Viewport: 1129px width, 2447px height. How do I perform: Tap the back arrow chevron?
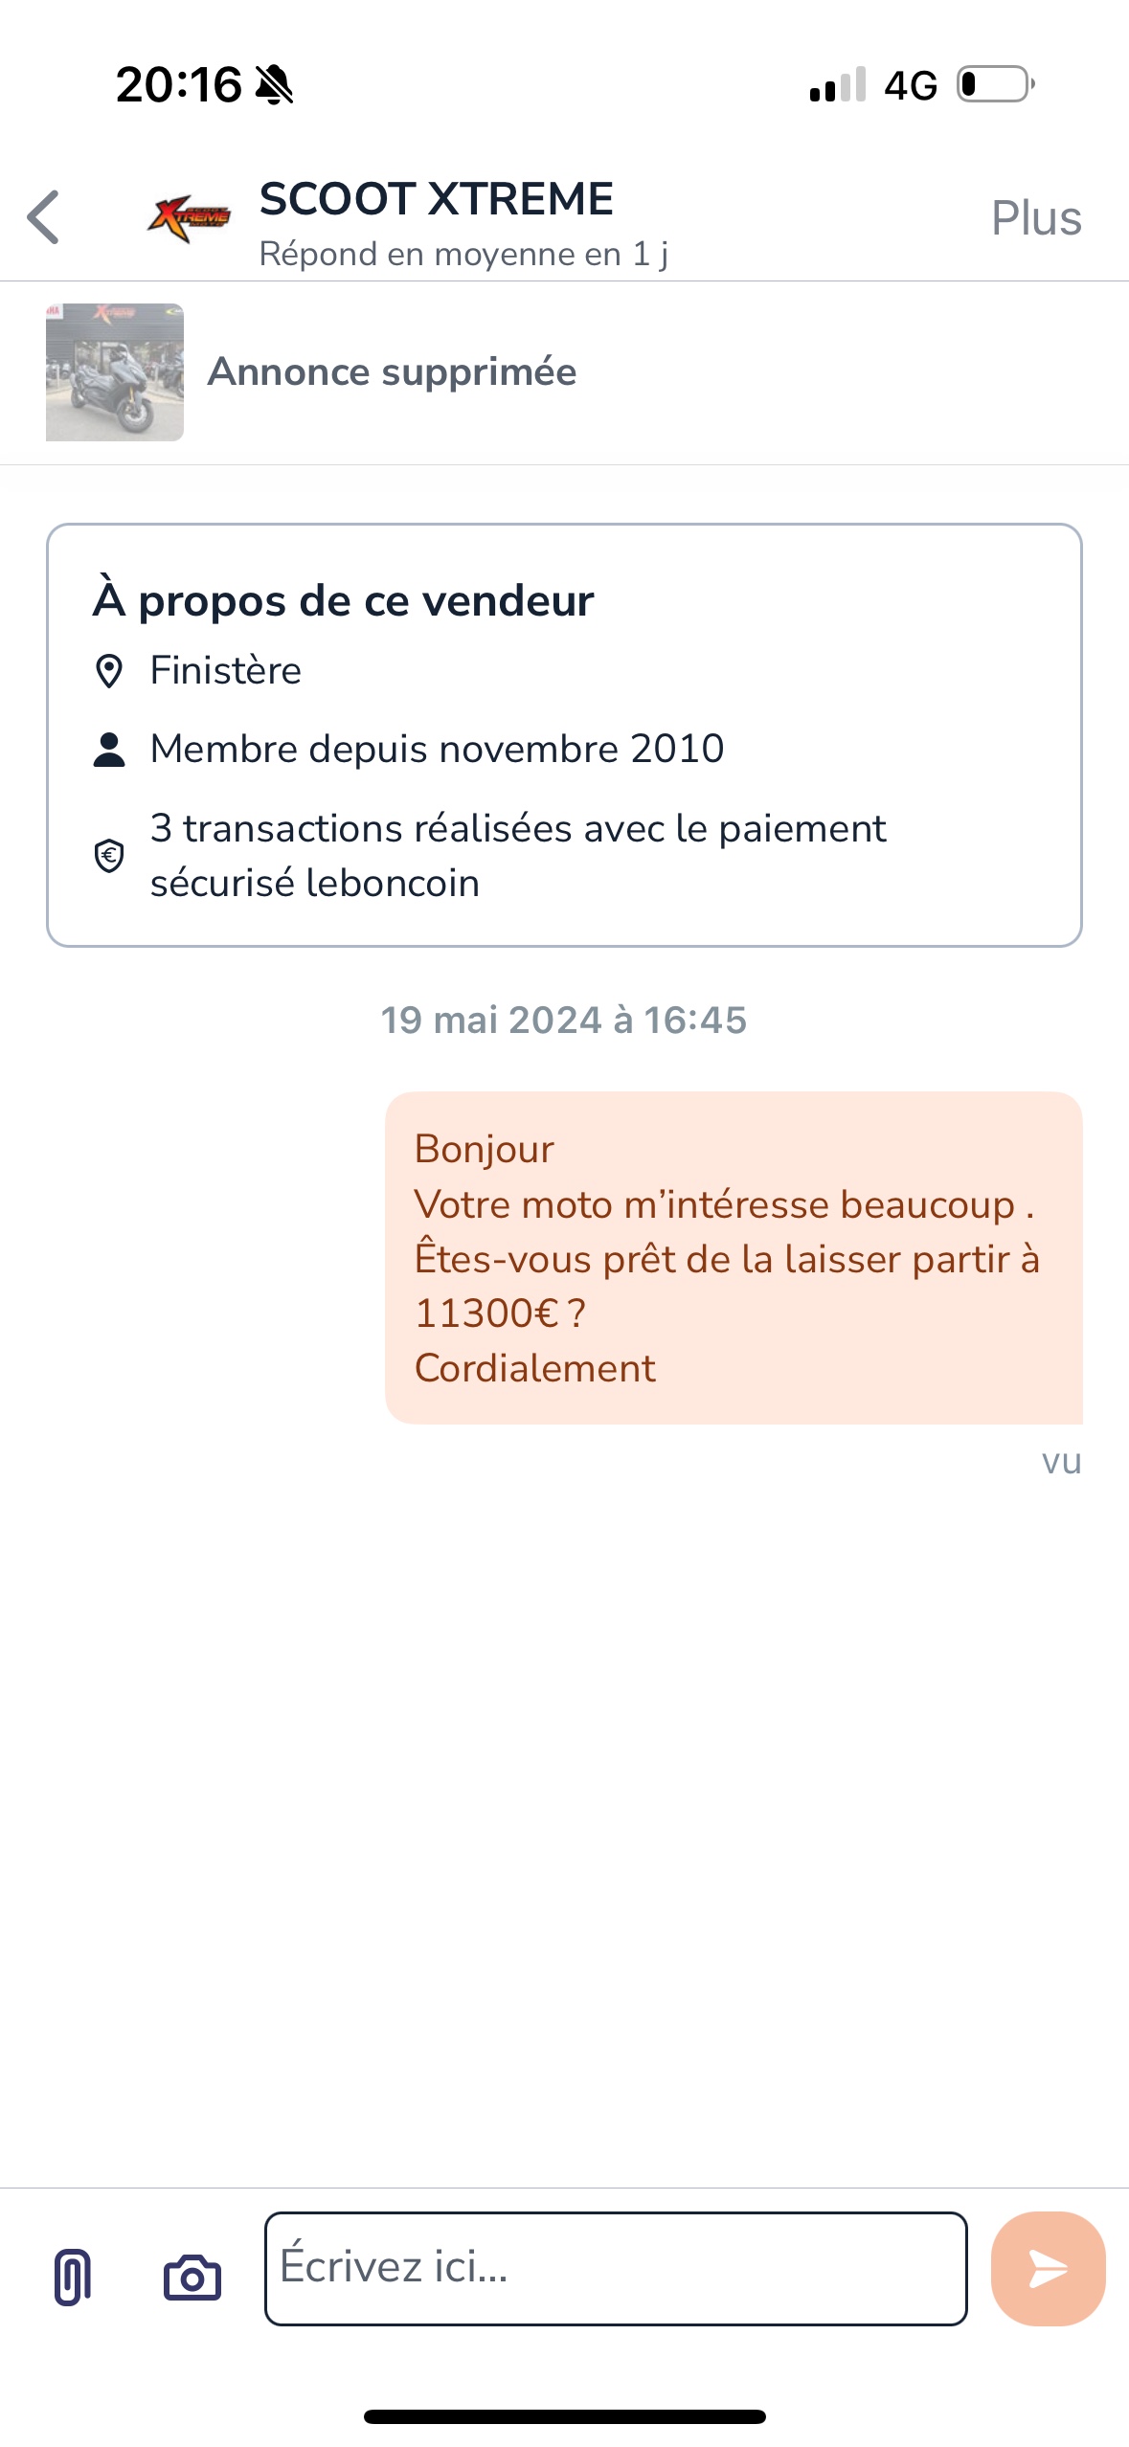point(44,218)
